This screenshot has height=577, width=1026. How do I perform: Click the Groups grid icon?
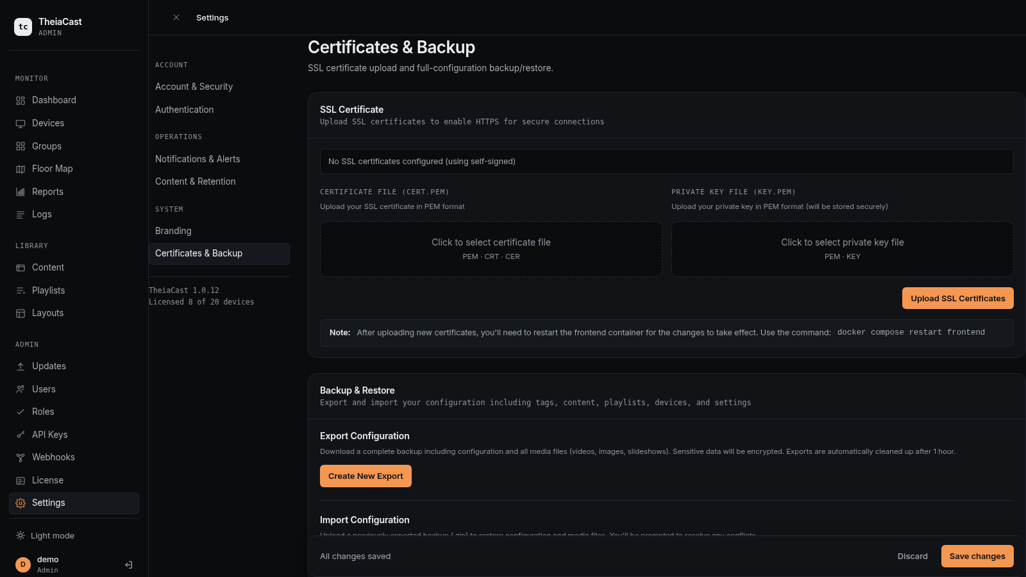21,147
